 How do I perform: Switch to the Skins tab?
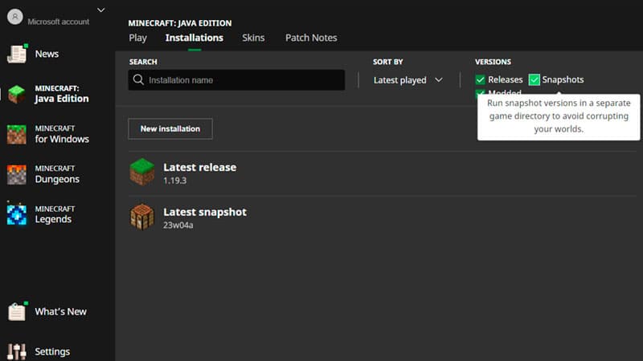(x=253, y=38)
